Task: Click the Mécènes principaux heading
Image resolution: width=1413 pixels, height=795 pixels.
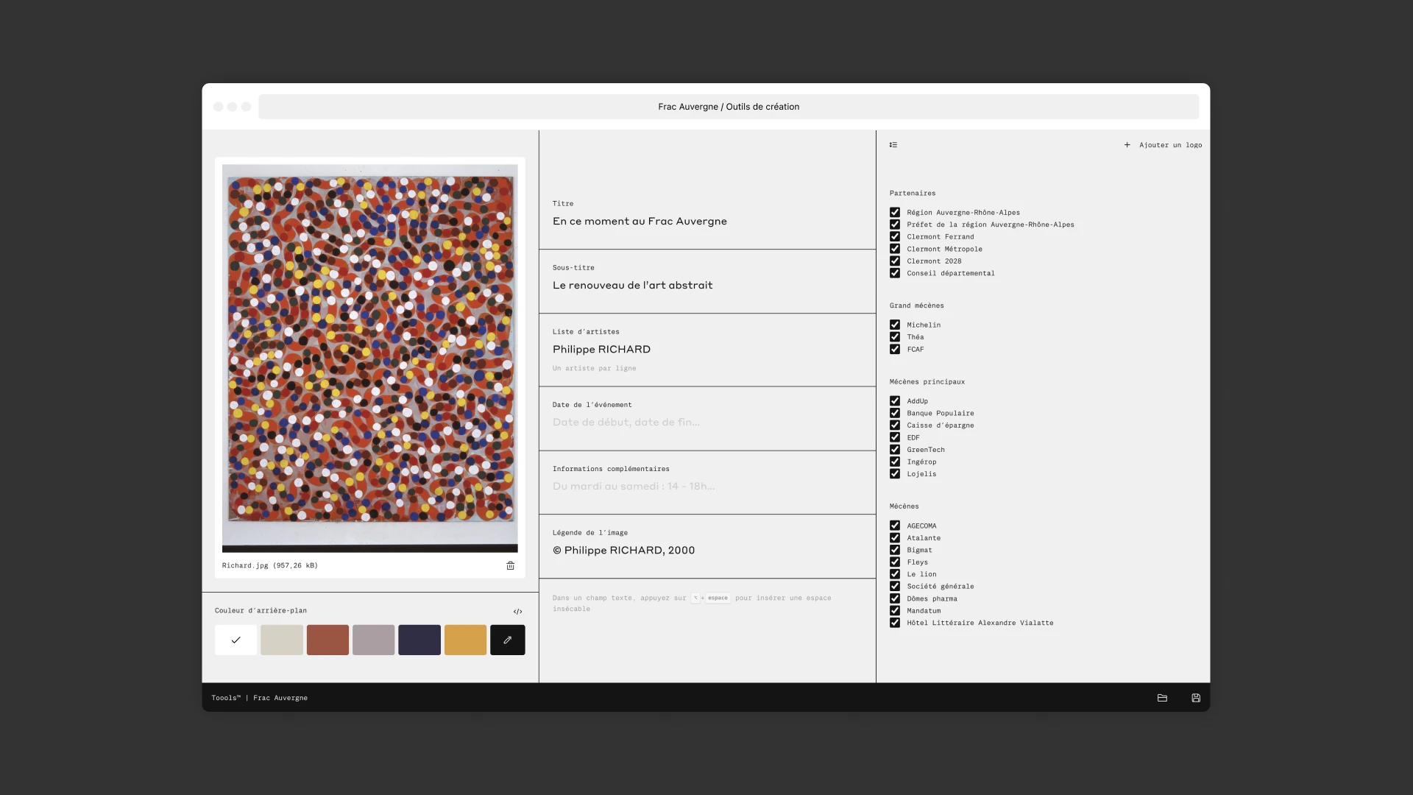Action: pyautogui.click(x=927, y=382)
